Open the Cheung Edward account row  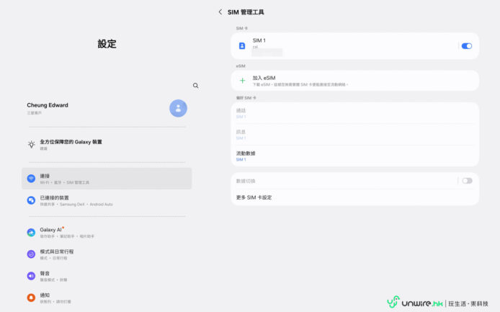pos(107,108)
